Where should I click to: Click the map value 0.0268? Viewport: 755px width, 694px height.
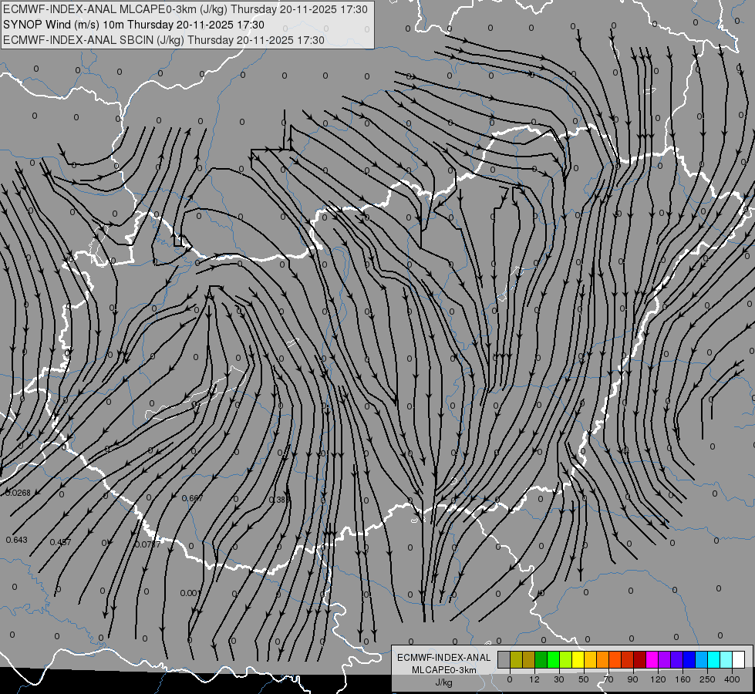[x=18, y=493]
